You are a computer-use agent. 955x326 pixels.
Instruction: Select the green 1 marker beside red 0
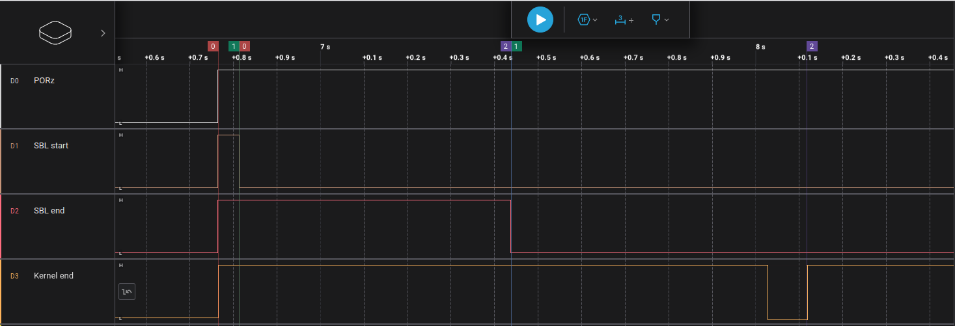point(234,46)
